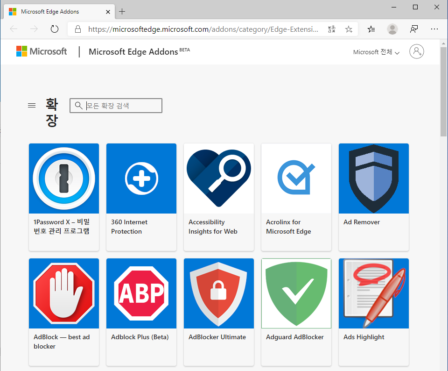Open the Ads Highlight pen icon
Image resolution: width=448 pixels, height=371 pixels.
373,293
